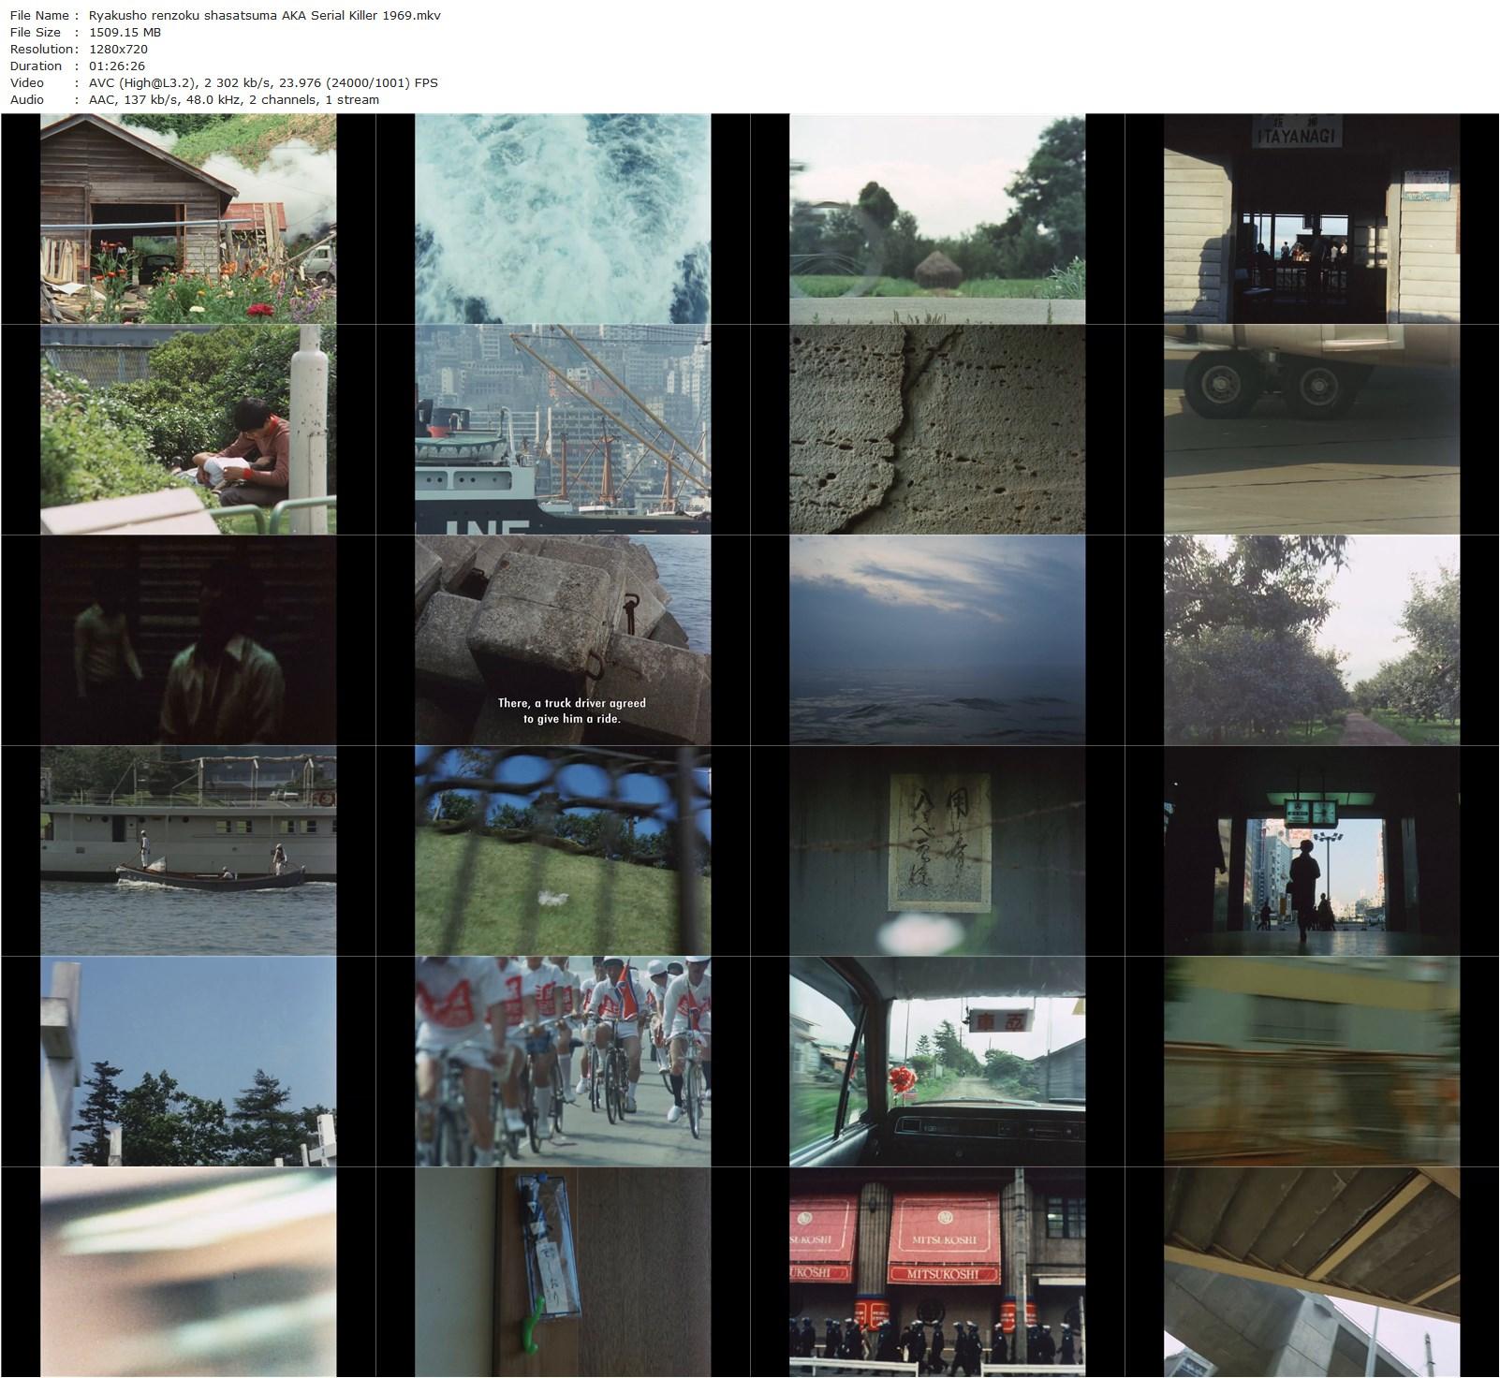1500x1378 pixels.
Task: Click the truck wheels thumbnail
Action: pyautogui.click(x=1311, y=430)
